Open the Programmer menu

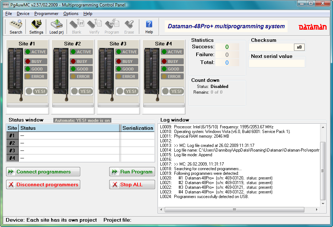[47, 13]
